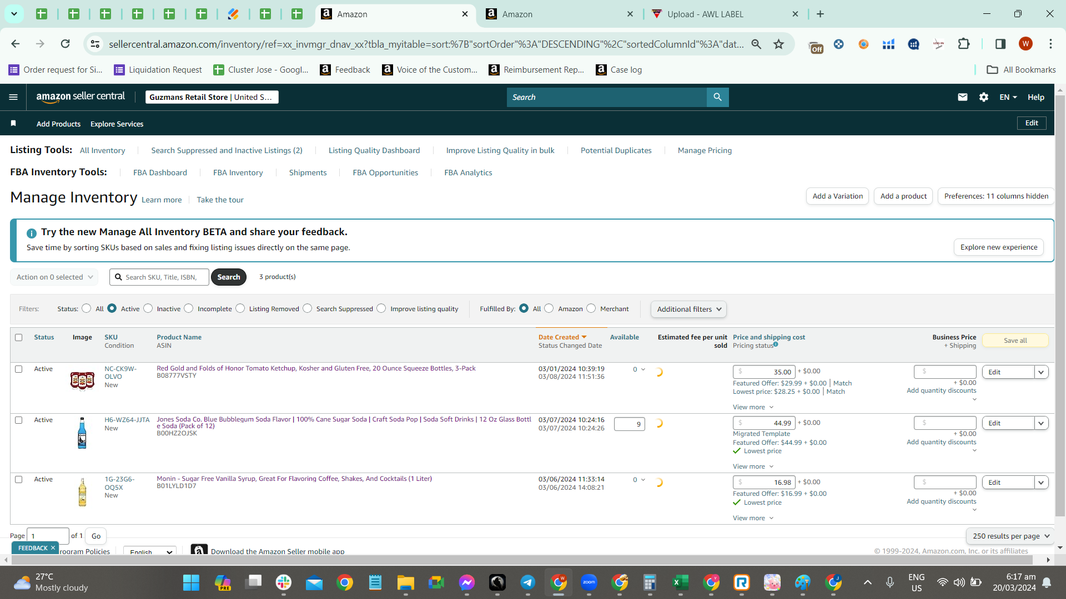Open the Chrome profile avatar W
Screen dimensions: 1066x599
[1025, 44]
